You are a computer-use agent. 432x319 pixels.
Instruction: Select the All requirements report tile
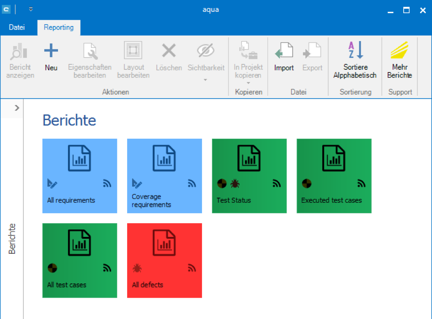coord(80,176)
